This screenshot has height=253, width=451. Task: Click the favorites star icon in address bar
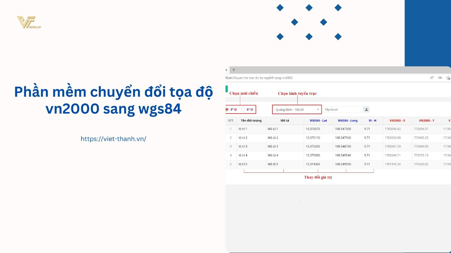[448, 78]
